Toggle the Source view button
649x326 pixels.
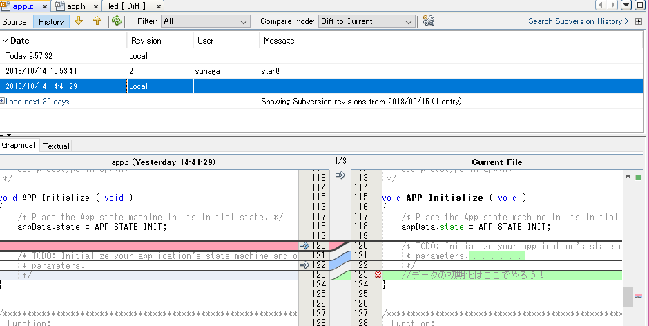[x=14, y=21]
